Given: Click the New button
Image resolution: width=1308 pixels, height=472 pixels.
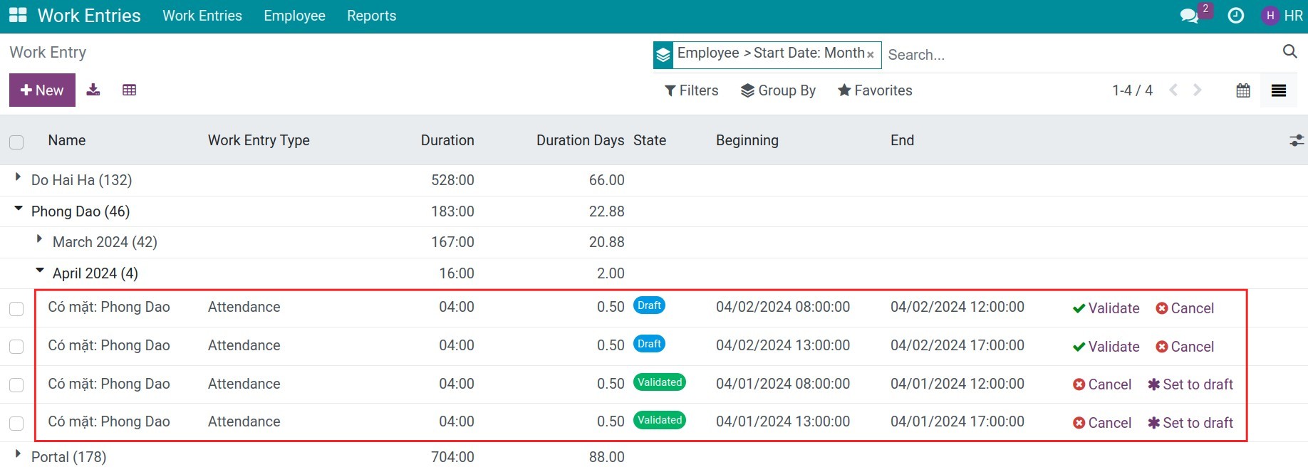Looking at the screenshot, I should point(42,90).
